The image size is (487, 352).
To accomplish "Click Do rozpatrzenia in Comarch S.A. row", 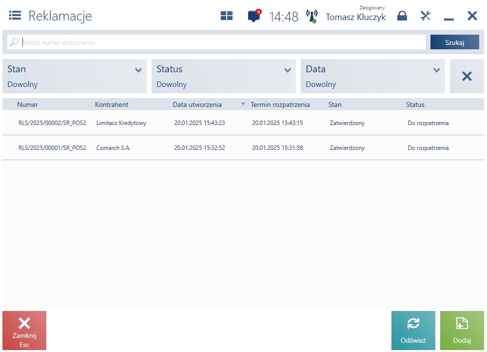I will (428, 148).
